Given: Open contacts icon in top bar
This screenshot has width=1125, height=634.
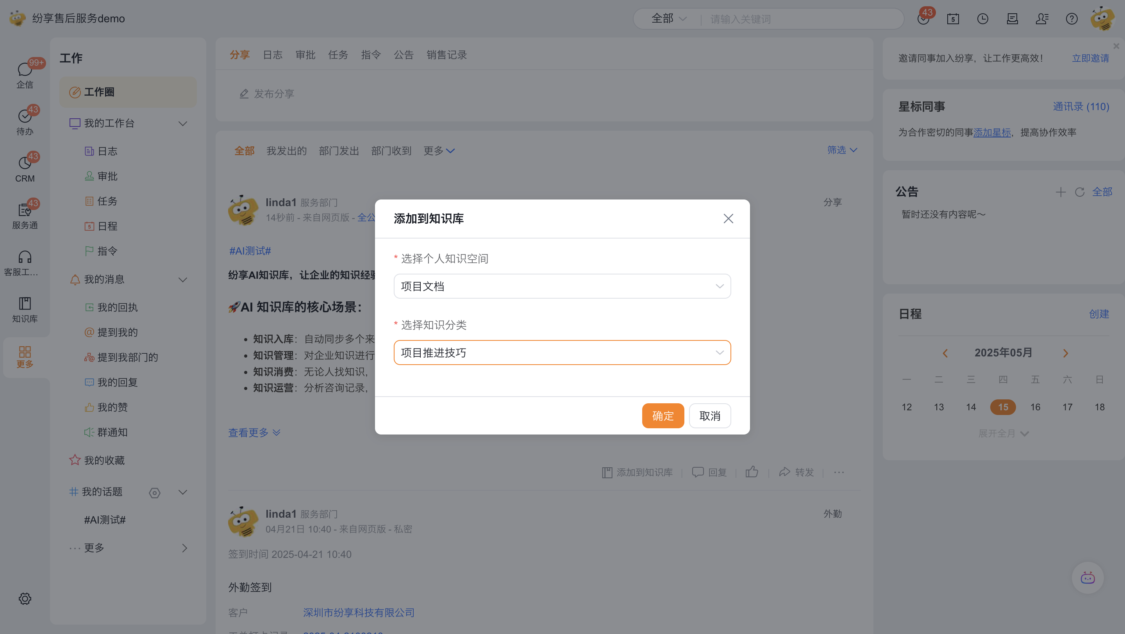Looking at the screenshot, I should (1042, 19).
